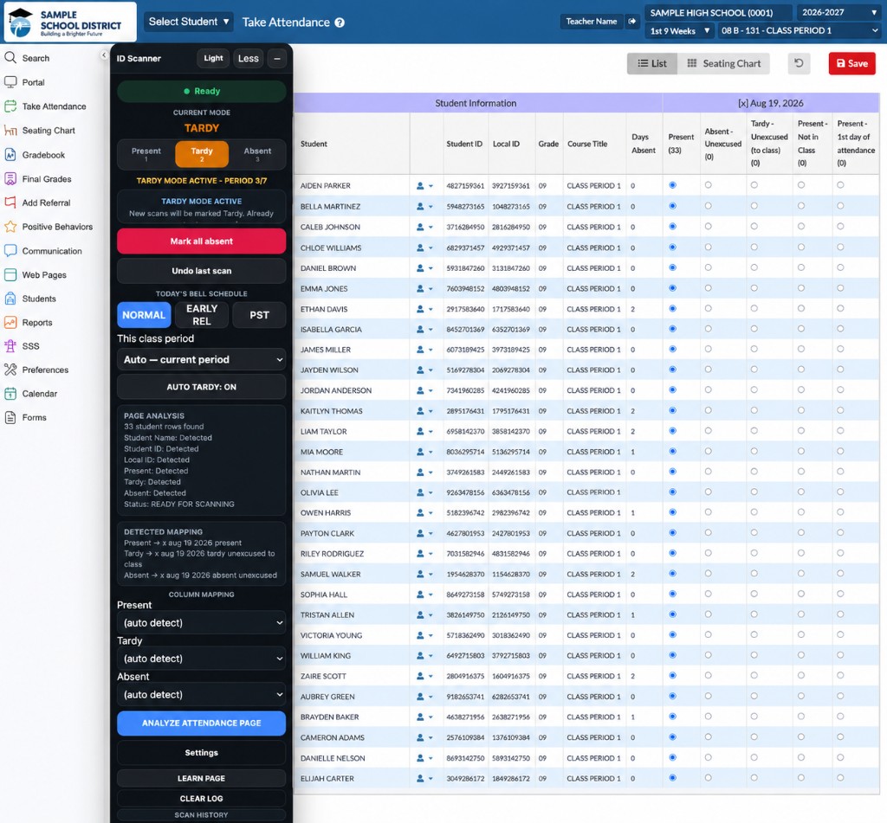Select Present - Not in Class for CHLOE WILLIAMS
The height and width of the screenshot is (823, 887).
tap(801, 247)
